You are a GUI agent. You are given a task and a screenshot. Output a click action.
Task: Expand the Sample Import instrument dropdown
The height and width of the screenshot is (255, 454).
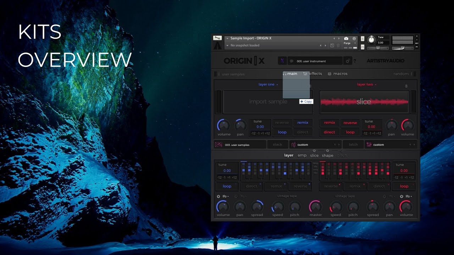coord(227,38)
